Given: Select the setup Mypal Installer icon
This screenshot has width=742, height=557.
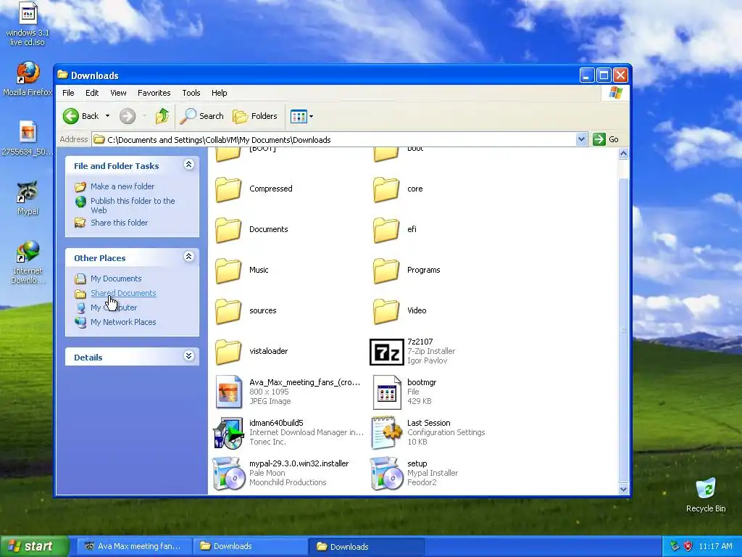Looking at the screenshot, I should pos(387,473).
